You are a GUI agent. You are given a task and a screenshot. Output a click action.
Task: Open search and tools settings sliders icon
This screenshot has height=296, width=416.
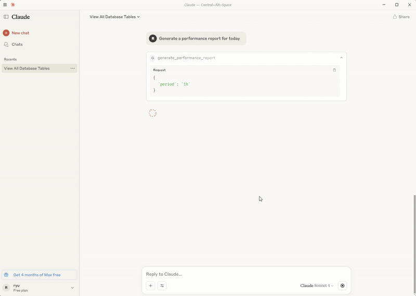pos(162,286)
